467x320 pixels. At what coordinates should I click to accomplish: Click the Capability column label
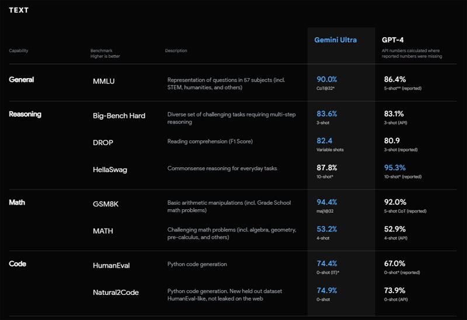tap(19, 51)
